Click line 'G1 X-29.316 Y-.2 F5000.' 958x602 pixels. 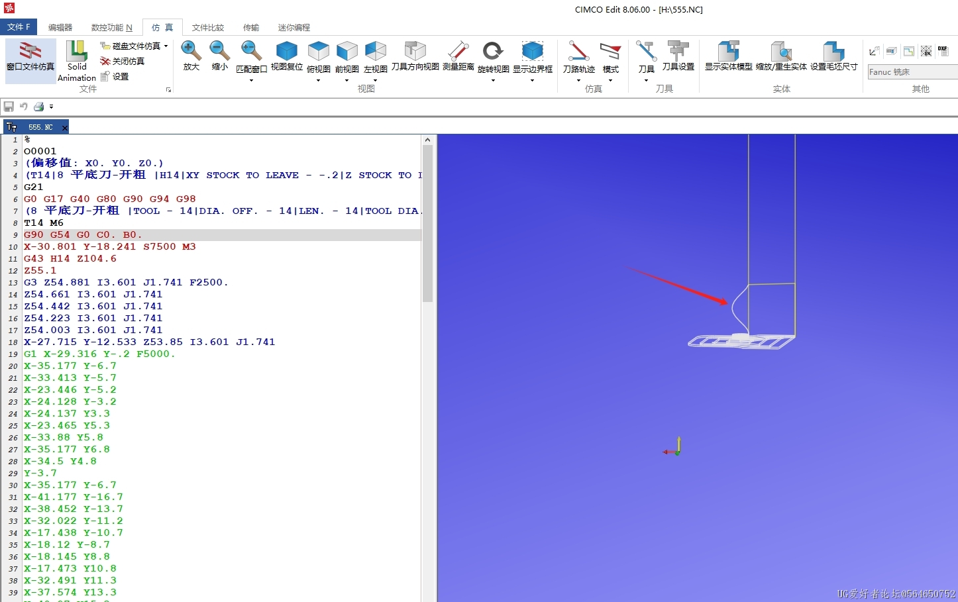point(100,354)
